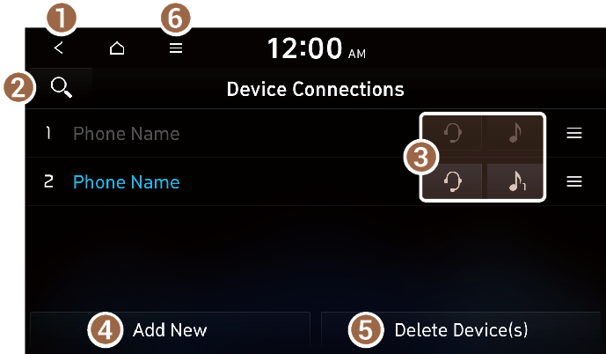Open the Home screen via house icon
This screenshot has height=354, width=606.
117,48
